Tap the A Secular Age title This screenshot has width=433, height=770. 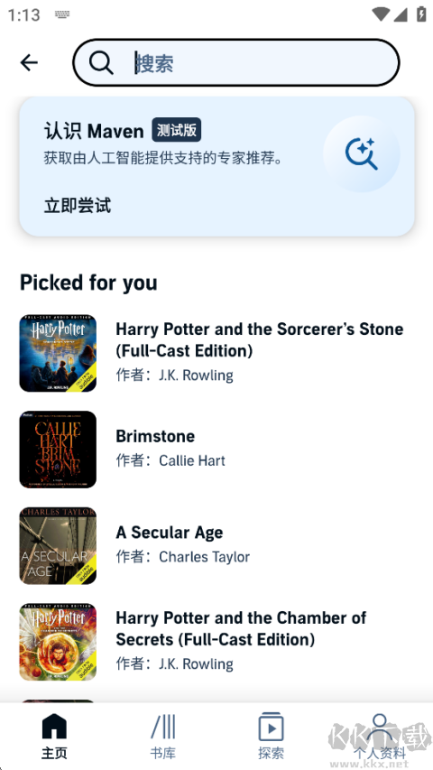coord(170,533)
